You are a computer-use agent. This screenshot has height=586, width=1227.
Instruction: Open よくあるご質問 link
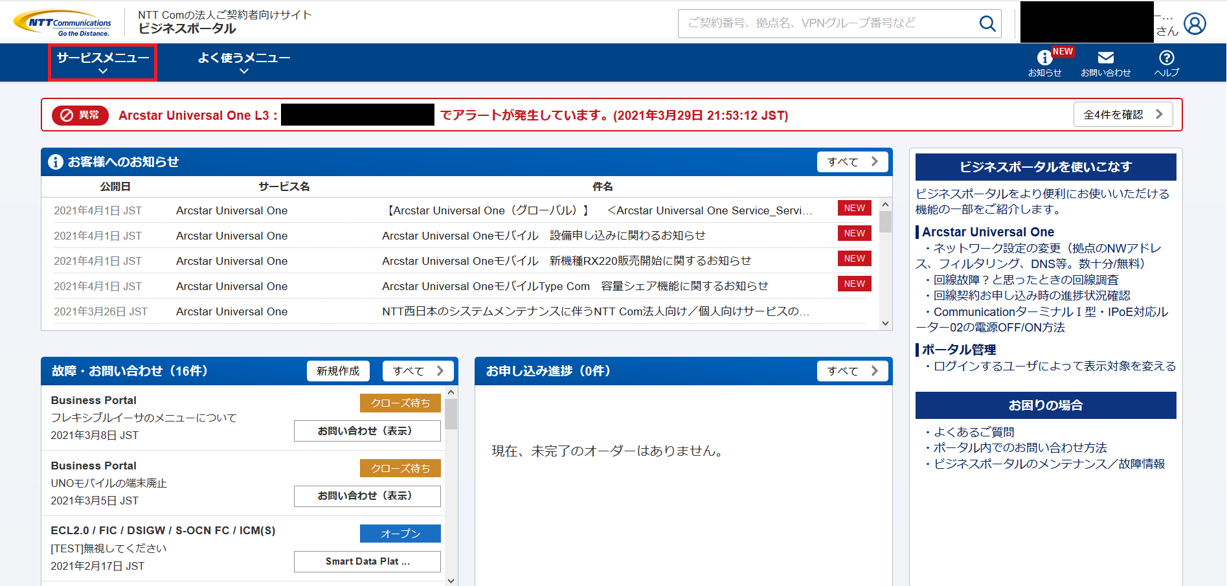974,432
